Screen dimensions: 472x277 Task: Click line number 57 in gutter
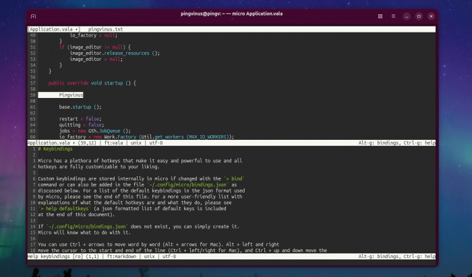(32, 83)
